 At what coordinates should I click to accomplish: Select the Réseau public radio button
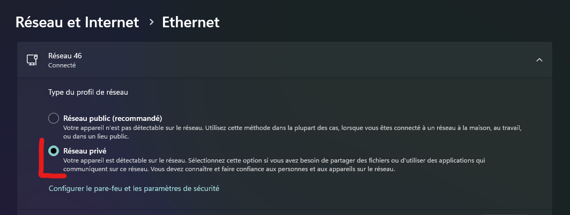point(54,119)
